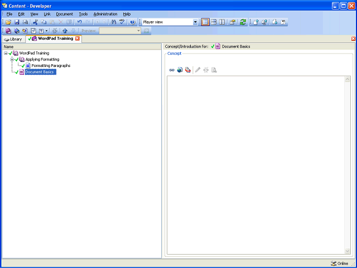Click the Delete Link icon on second toolbar
The width and height of the screenshot is (357, 268).
coord(55,31)
